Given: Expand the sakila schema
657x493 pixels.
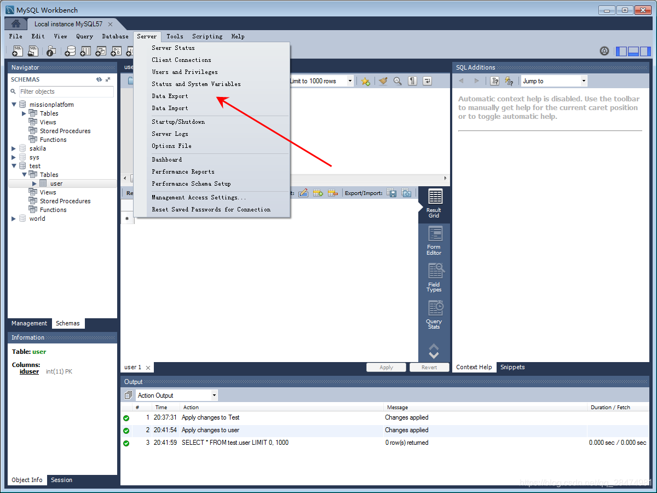Looking at the screenshot, I should pyautogui.click(x=14, y=148).
